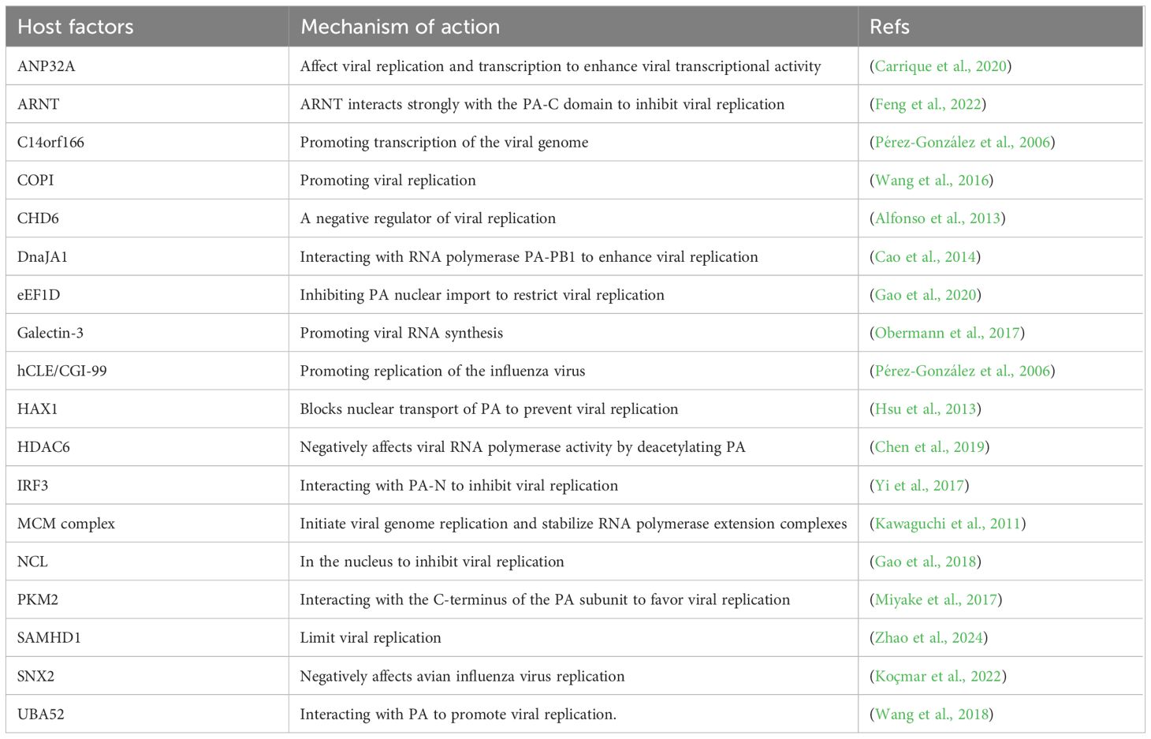The image size is (1151, 739).
Task: Open the Alfonso et al., 2013 citation
Action: 938,218
